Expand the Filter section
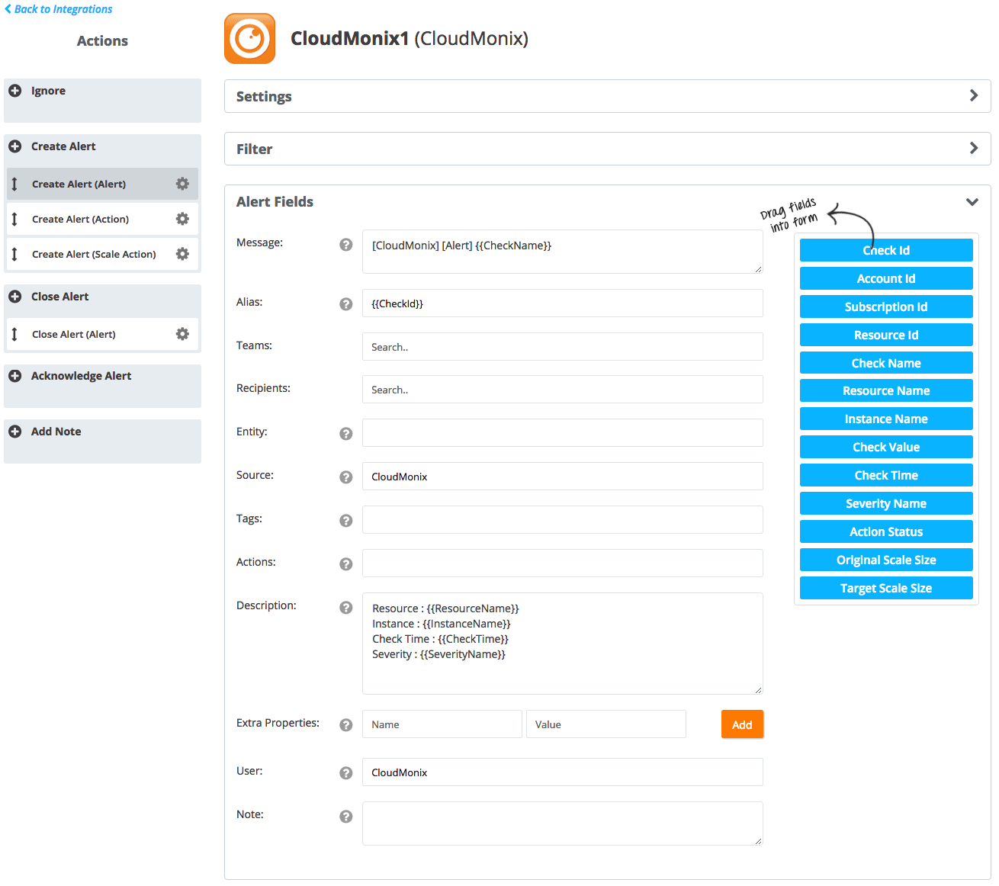The height and width of the screenshot is (886, 999). click(x=607, y=149)
